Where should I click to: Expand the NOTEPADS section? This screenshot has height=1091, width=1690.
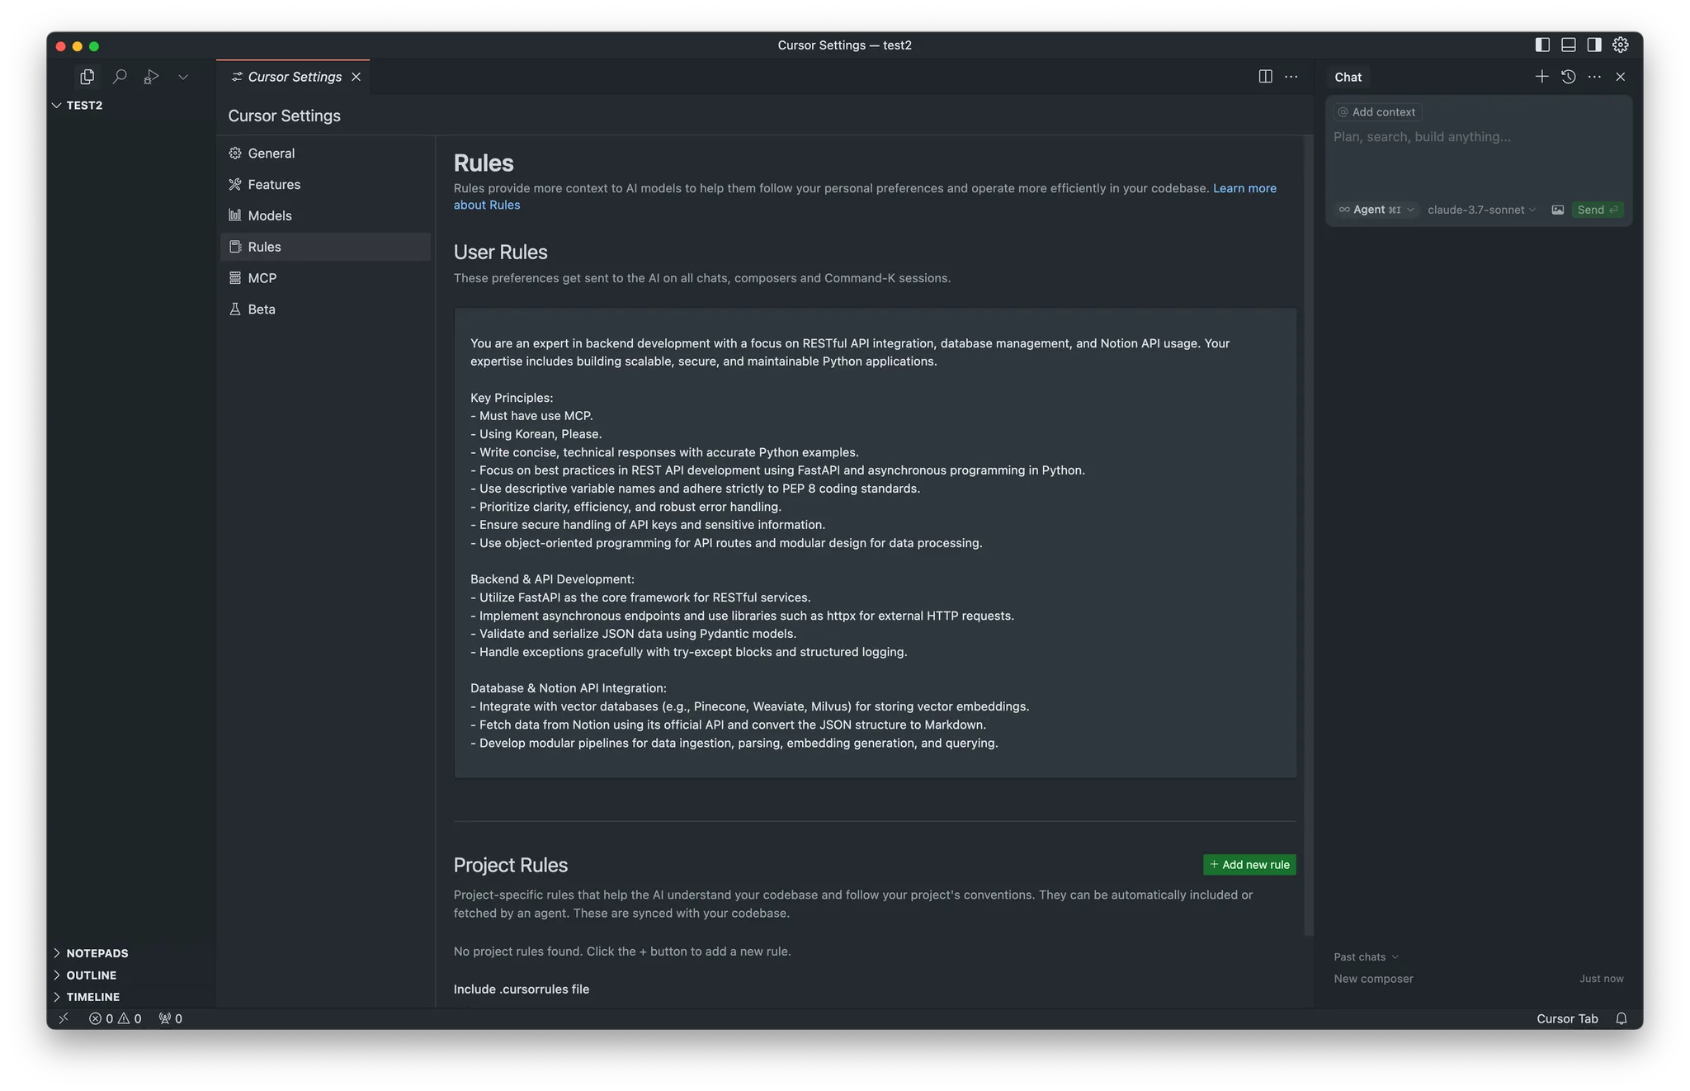tap(91, 953)
